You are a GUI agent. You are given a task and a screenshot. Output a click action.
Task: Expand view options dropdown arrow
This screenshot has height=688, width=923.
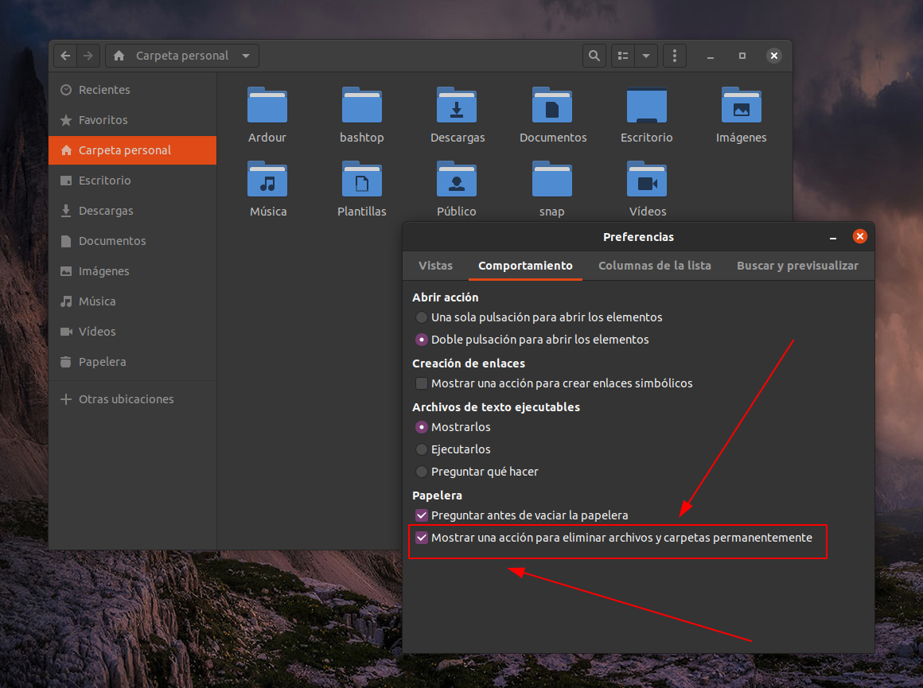[x=645, y=56]
